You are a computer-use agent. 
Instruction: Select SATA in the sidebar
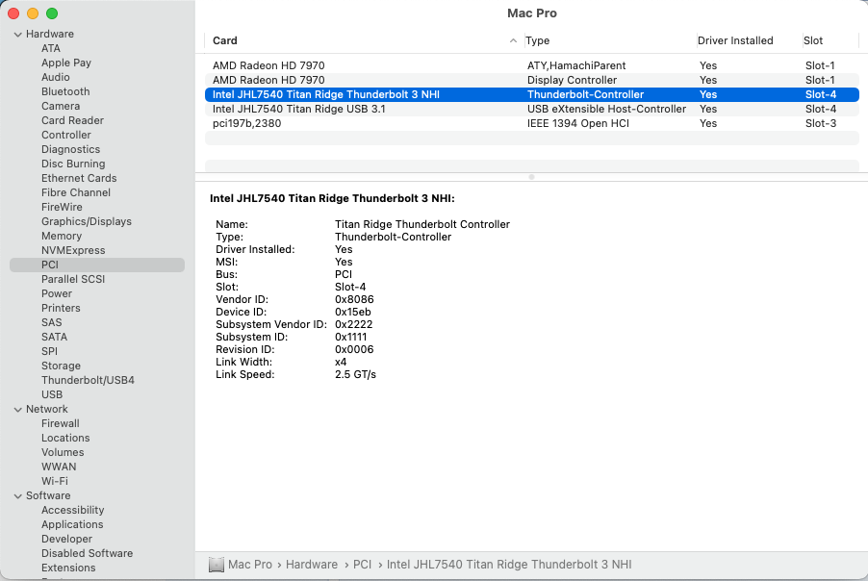click(x=54, y=337)
